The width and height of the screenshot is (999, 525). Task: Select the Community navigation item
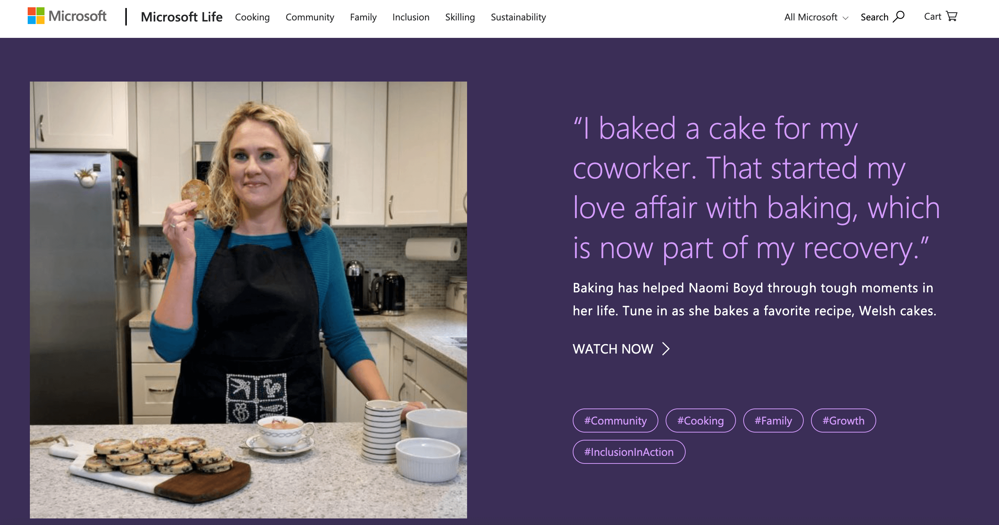point(310,17)
